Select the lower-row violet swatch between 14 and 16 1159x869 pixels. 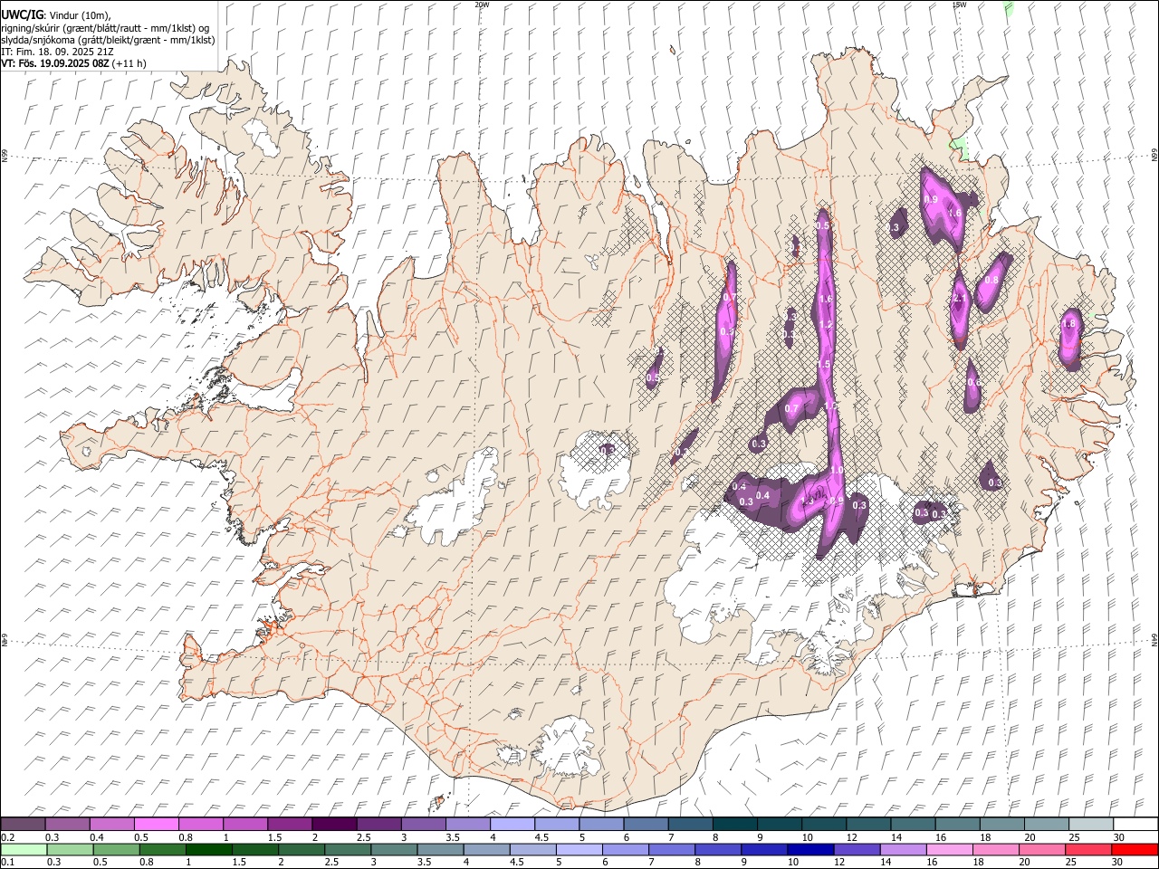903,849
